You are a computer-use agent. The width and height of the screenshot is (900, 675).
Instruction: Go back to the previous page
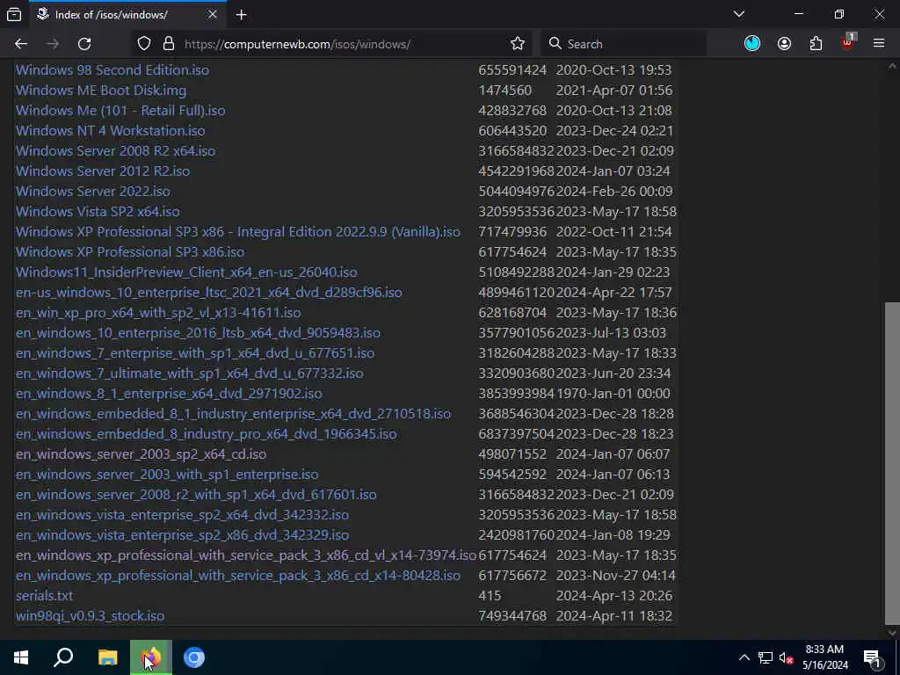(21, 44)
